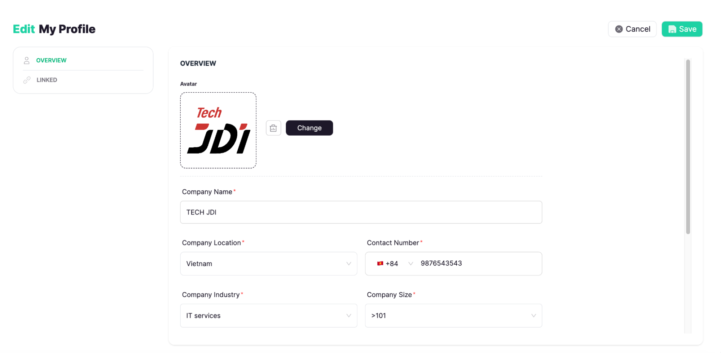Click the Vietnam flag icon in Contact Number

click(380, 264)
